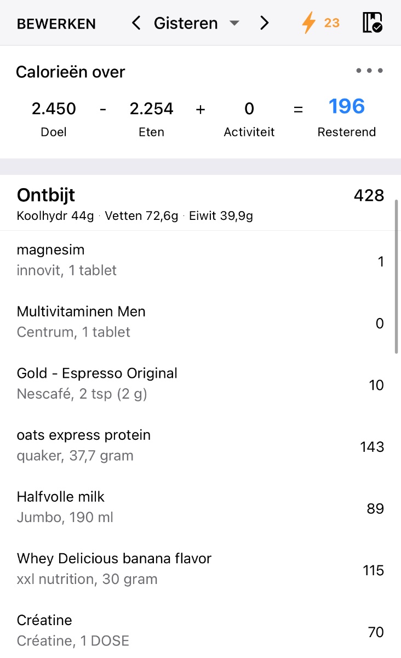
Task: Tap the BEWERKEN edit button
Action: pyautogui.click(x=56, y=24)
